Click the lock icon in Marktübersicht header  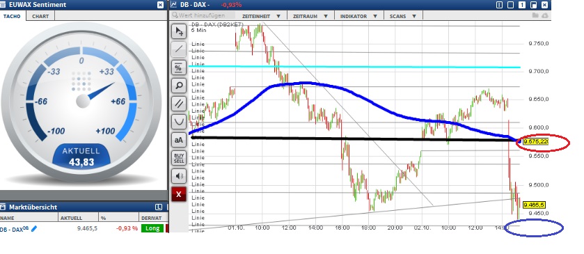tap(3, 207)
